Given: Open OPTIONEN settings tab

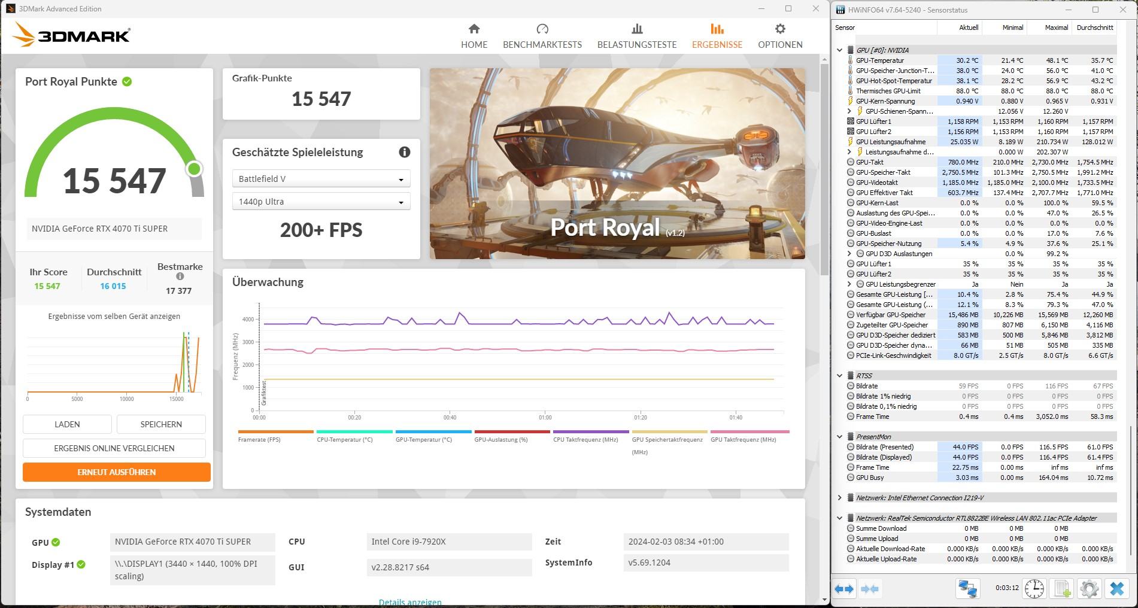Looking at the screenshot, I should tap(780, 36).
